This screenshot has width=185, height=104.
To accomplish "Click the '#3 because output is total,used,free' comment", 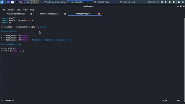I will tap(51, 40).
